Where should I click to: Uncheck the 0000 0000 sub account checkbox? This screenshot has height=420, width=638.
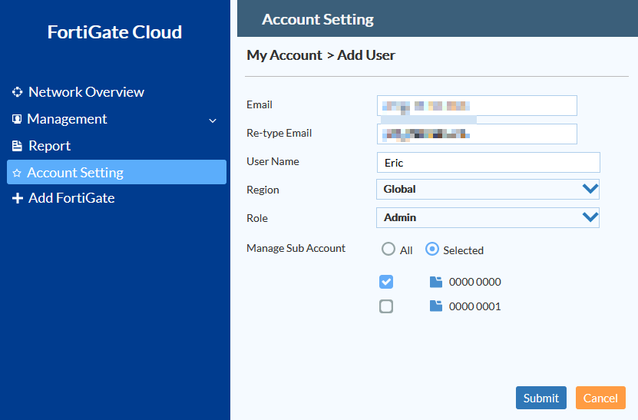coord(386,282)
